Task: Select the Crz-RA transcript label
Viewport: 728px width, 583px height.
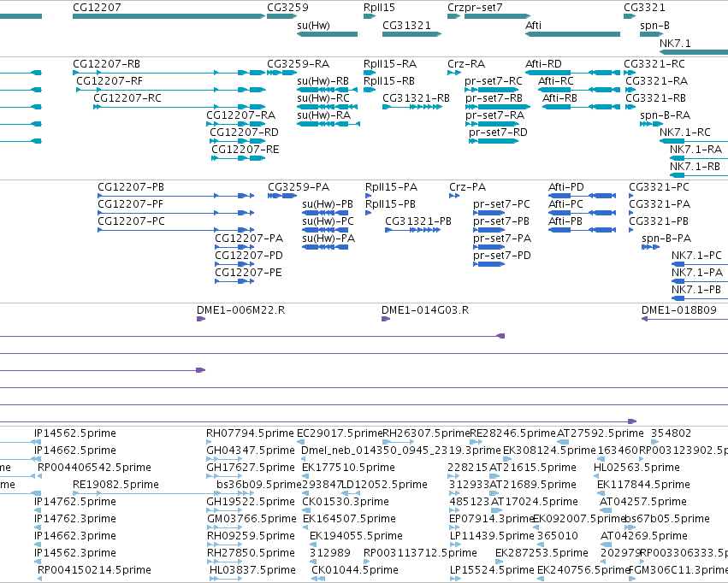Action: tap(466, 63)
